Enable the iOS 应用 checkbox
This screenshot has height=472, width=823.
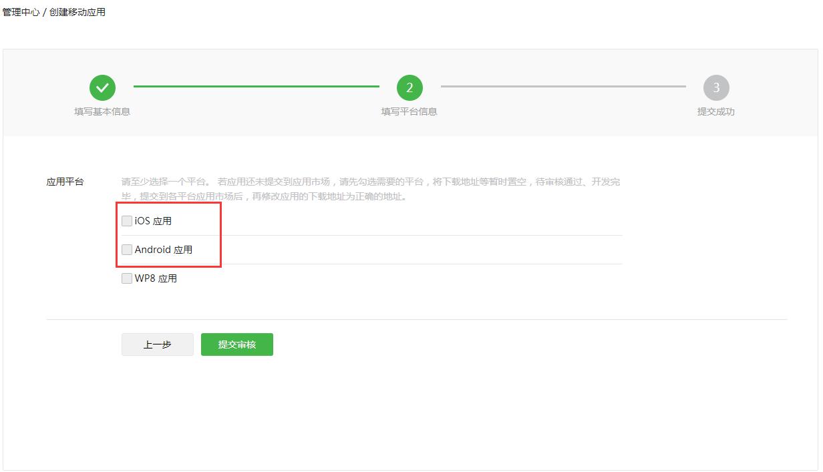(x=126, y=220)
